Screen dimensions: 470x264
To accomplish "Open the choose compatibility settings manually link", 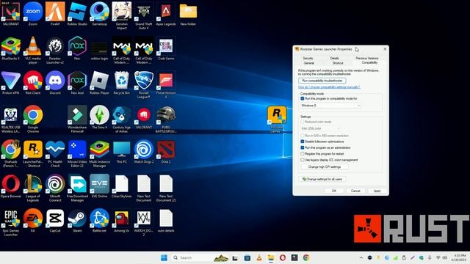I will [329, 87].
